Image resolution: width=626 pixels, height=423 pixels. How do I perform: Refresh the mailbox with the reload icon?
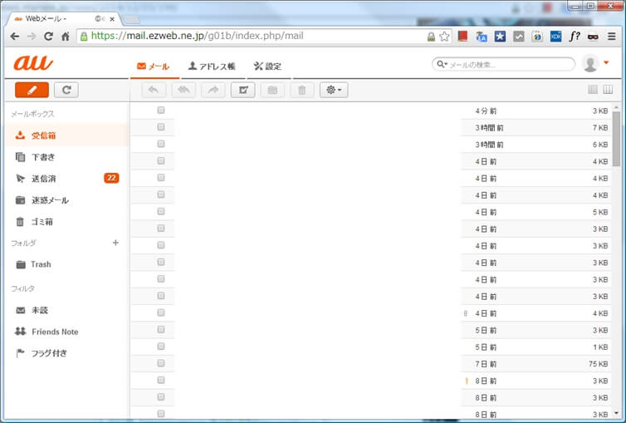click(x=71, y=90)
